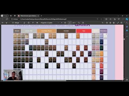This screenshot has width=129, height=96.
Task: Expand the Dibujar pen options arrow
Action: (21, 23)
